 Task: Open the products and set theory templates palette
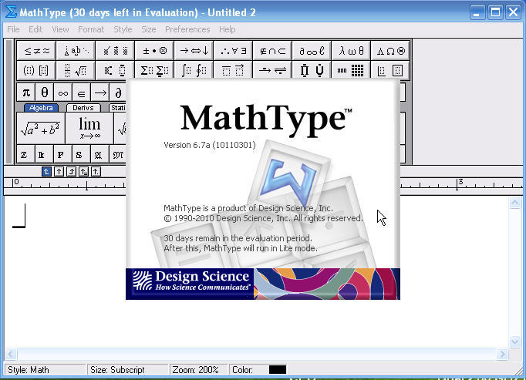point(312,70)
